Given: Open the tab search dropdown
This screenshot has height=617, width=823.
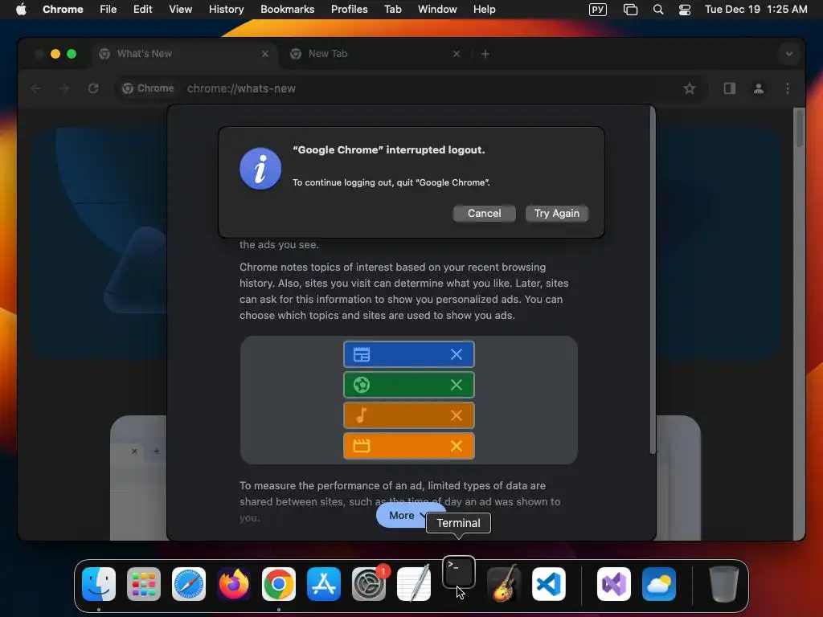Looking at the screenshot, I should (x=788, y=54).
